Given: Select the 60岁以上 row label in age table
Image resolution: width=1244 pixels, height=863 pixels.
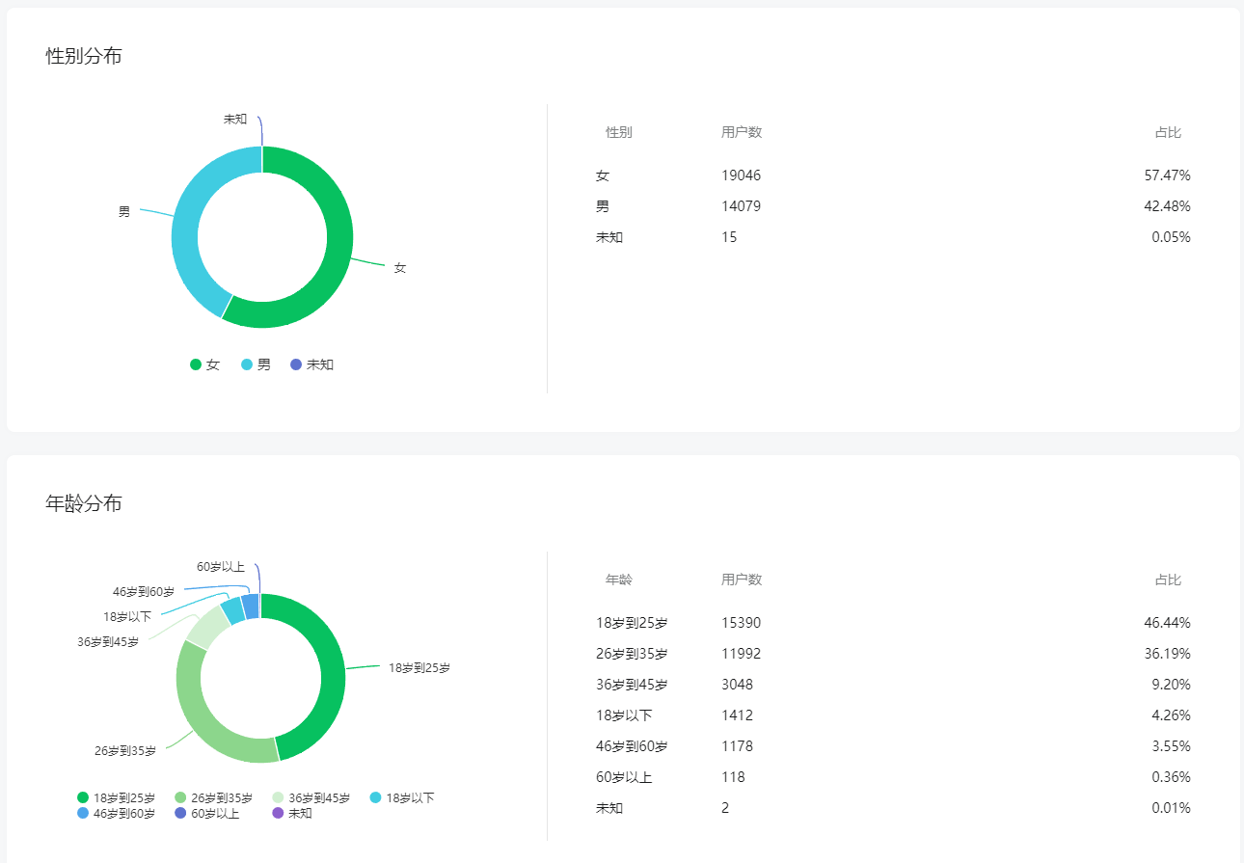Looking at the screenshot, I should (624, 777).
